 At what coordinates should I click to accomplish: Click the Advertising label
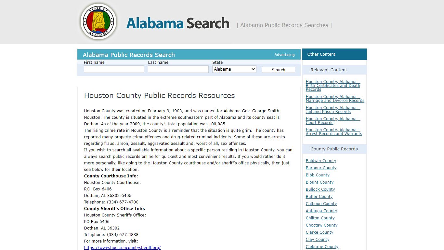284,55
